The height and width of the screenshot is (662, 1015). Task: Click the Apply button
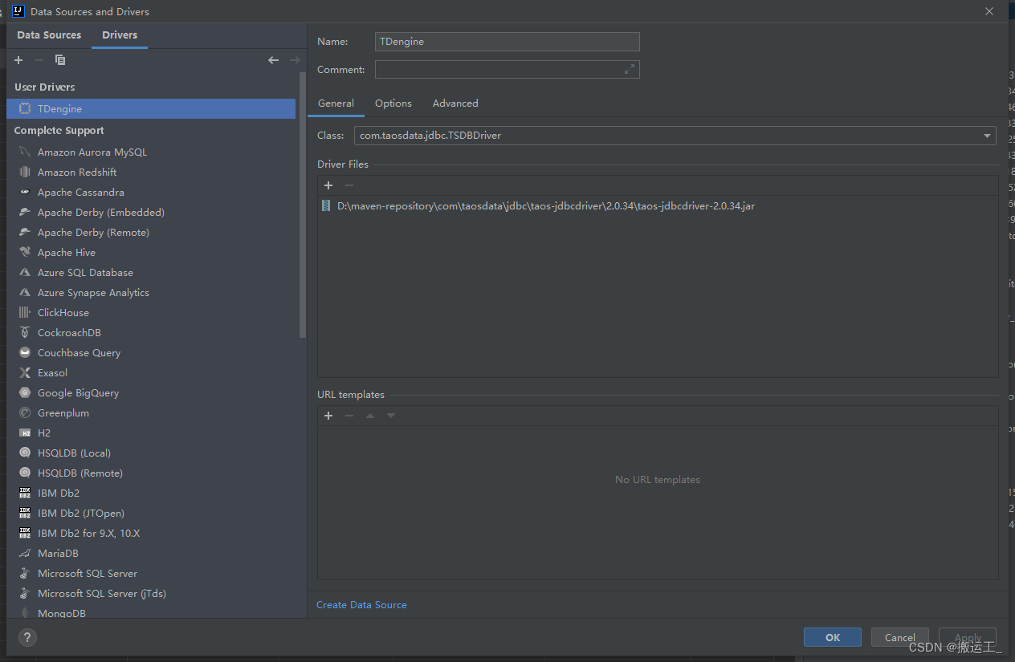(x=968, y=637)
